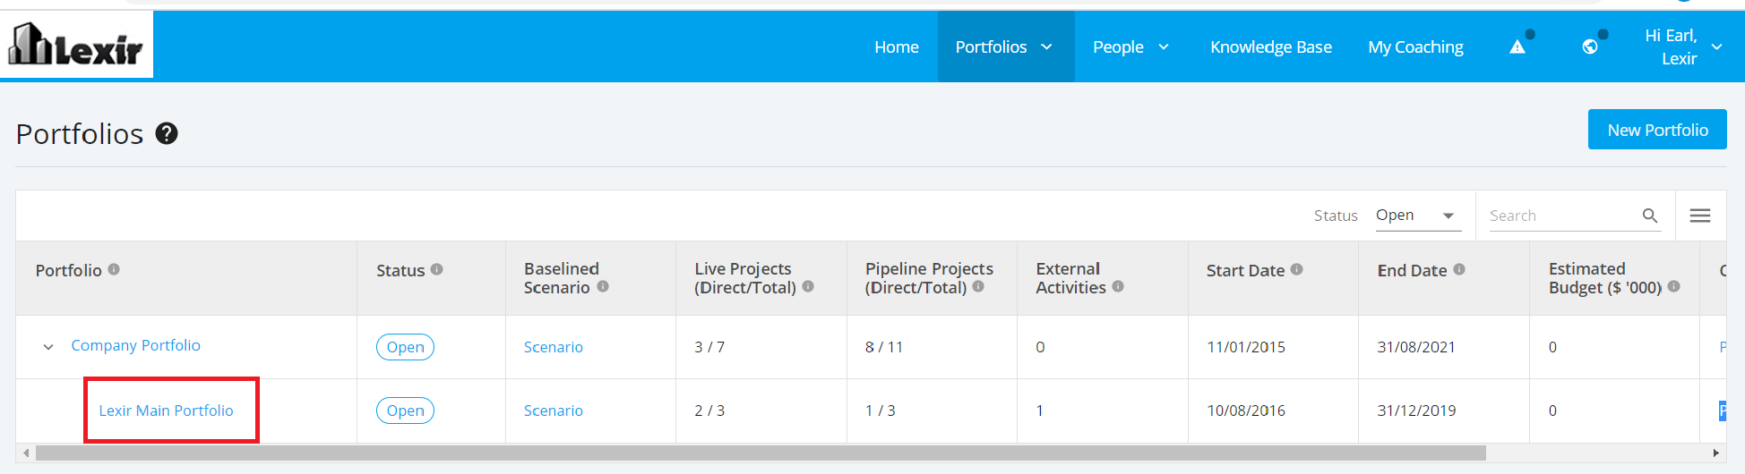Click the scrollbar right arrow

pos(1716,453)
